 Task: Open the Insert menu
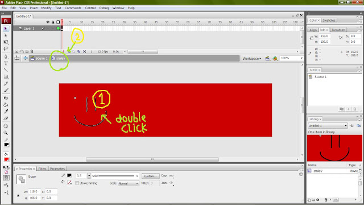point(34,8)
